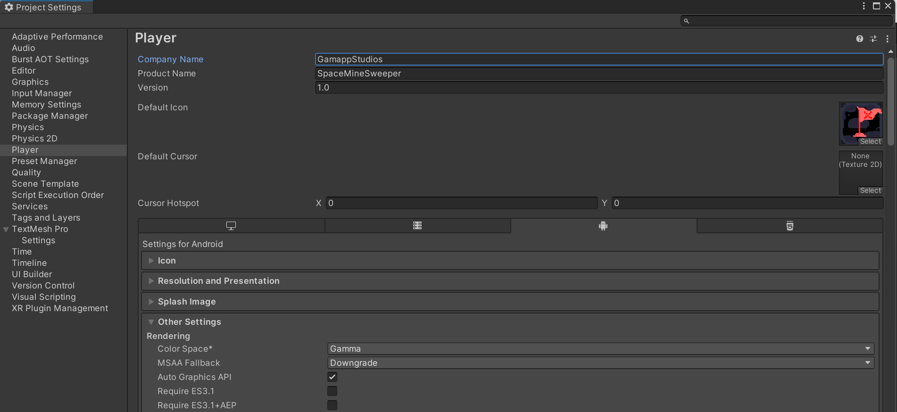Image resolution: width=897 pixels, height=412 pixels.
Task: Open Script Execution Order settings
Action: point(58,195)
